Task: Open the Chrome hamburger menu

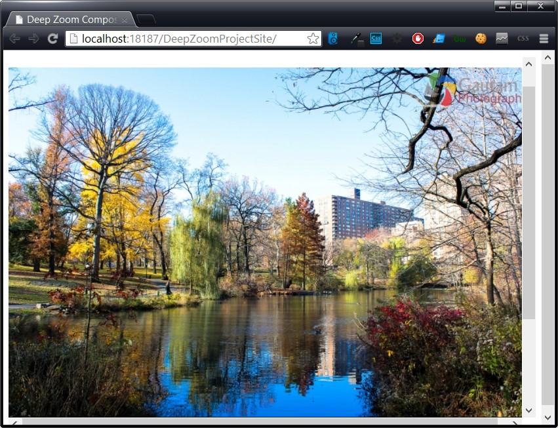Action: [544, 39]
